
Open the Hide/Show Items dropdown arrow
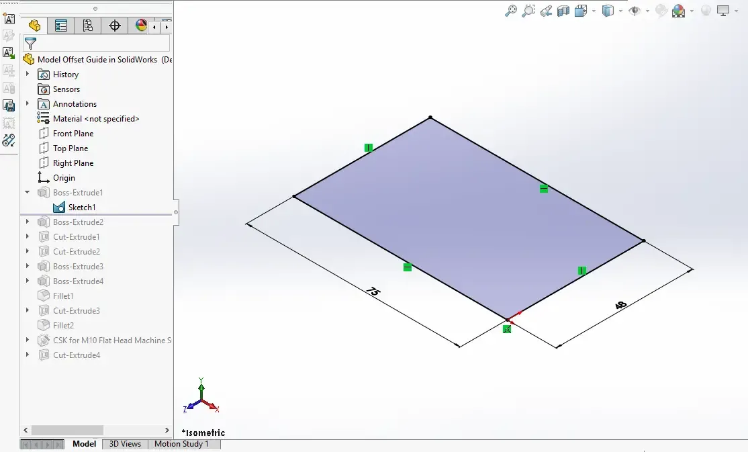647,11
